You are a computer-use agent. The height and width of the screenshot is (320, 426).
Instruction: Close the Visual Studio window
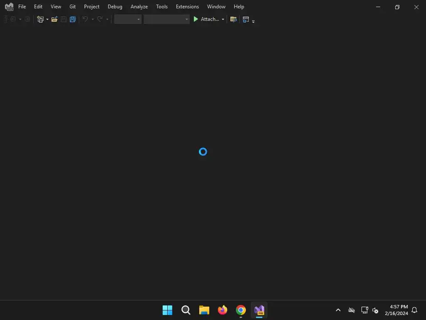416,7
